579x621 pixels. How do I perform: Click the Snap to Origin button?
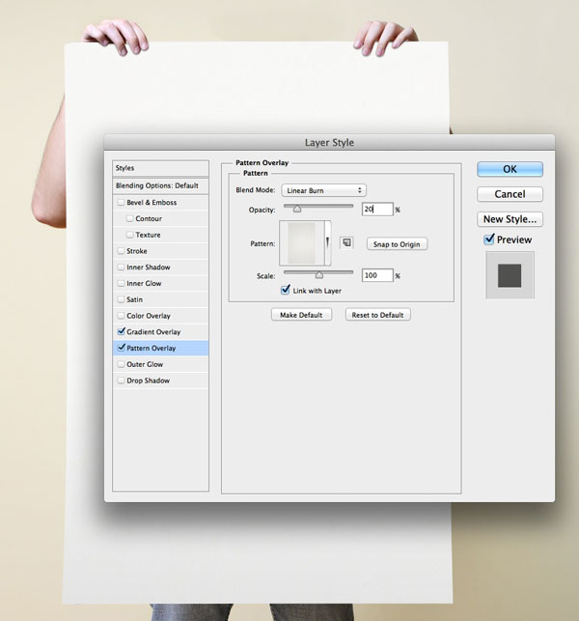[x=397, y=244]
